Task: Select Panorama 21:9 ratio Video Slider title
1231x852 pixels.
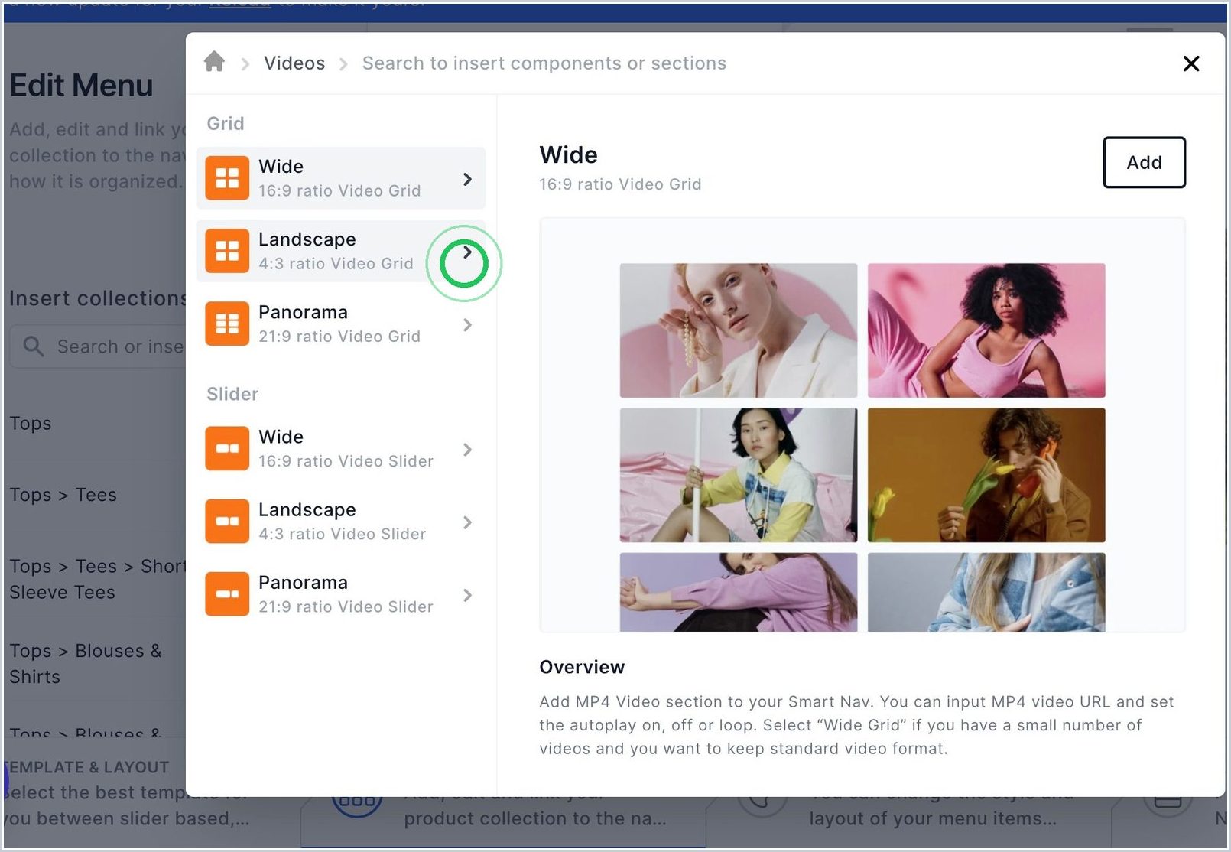Action: coord(303,583)
